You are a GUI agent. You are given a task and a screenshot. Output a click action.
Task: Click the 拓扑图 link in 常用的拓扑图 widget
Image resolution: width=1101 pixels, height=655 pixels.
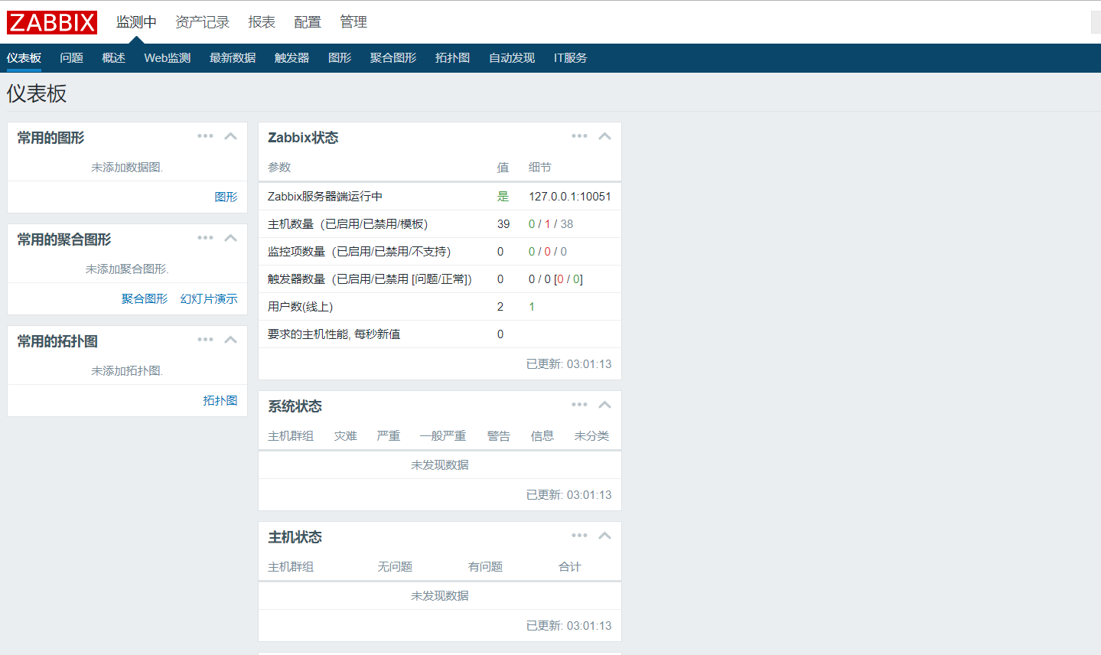click(x=220, y=400)
